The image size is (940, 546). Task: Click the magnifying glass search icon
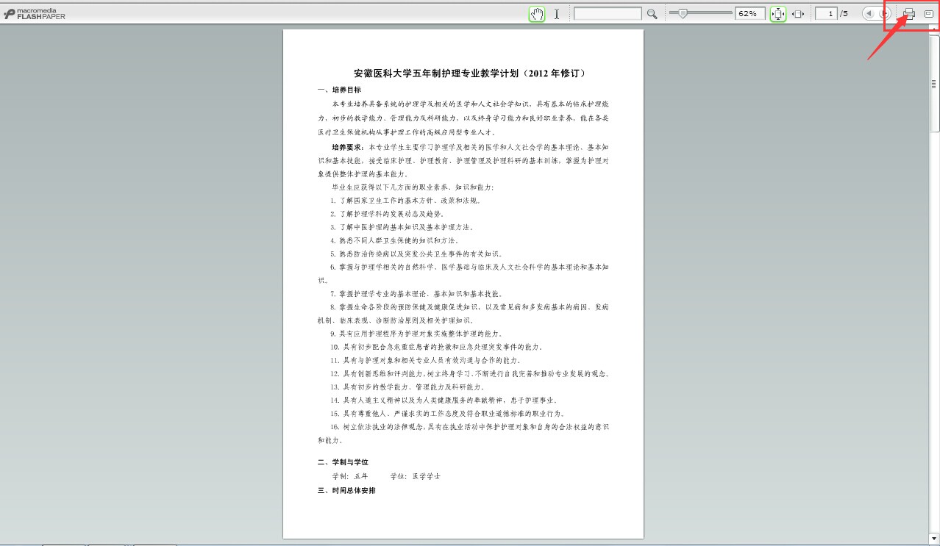(x=652, y=14)
